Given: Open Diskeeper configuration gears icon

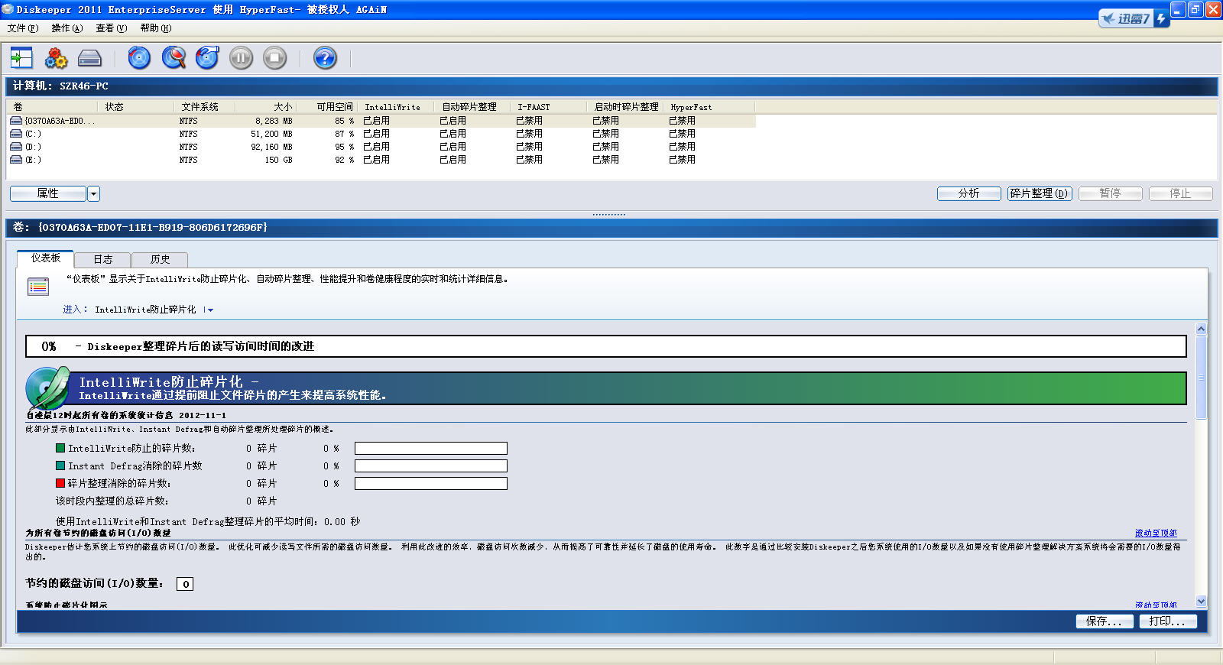Looking at the screenshot, I should click(56, 58).
